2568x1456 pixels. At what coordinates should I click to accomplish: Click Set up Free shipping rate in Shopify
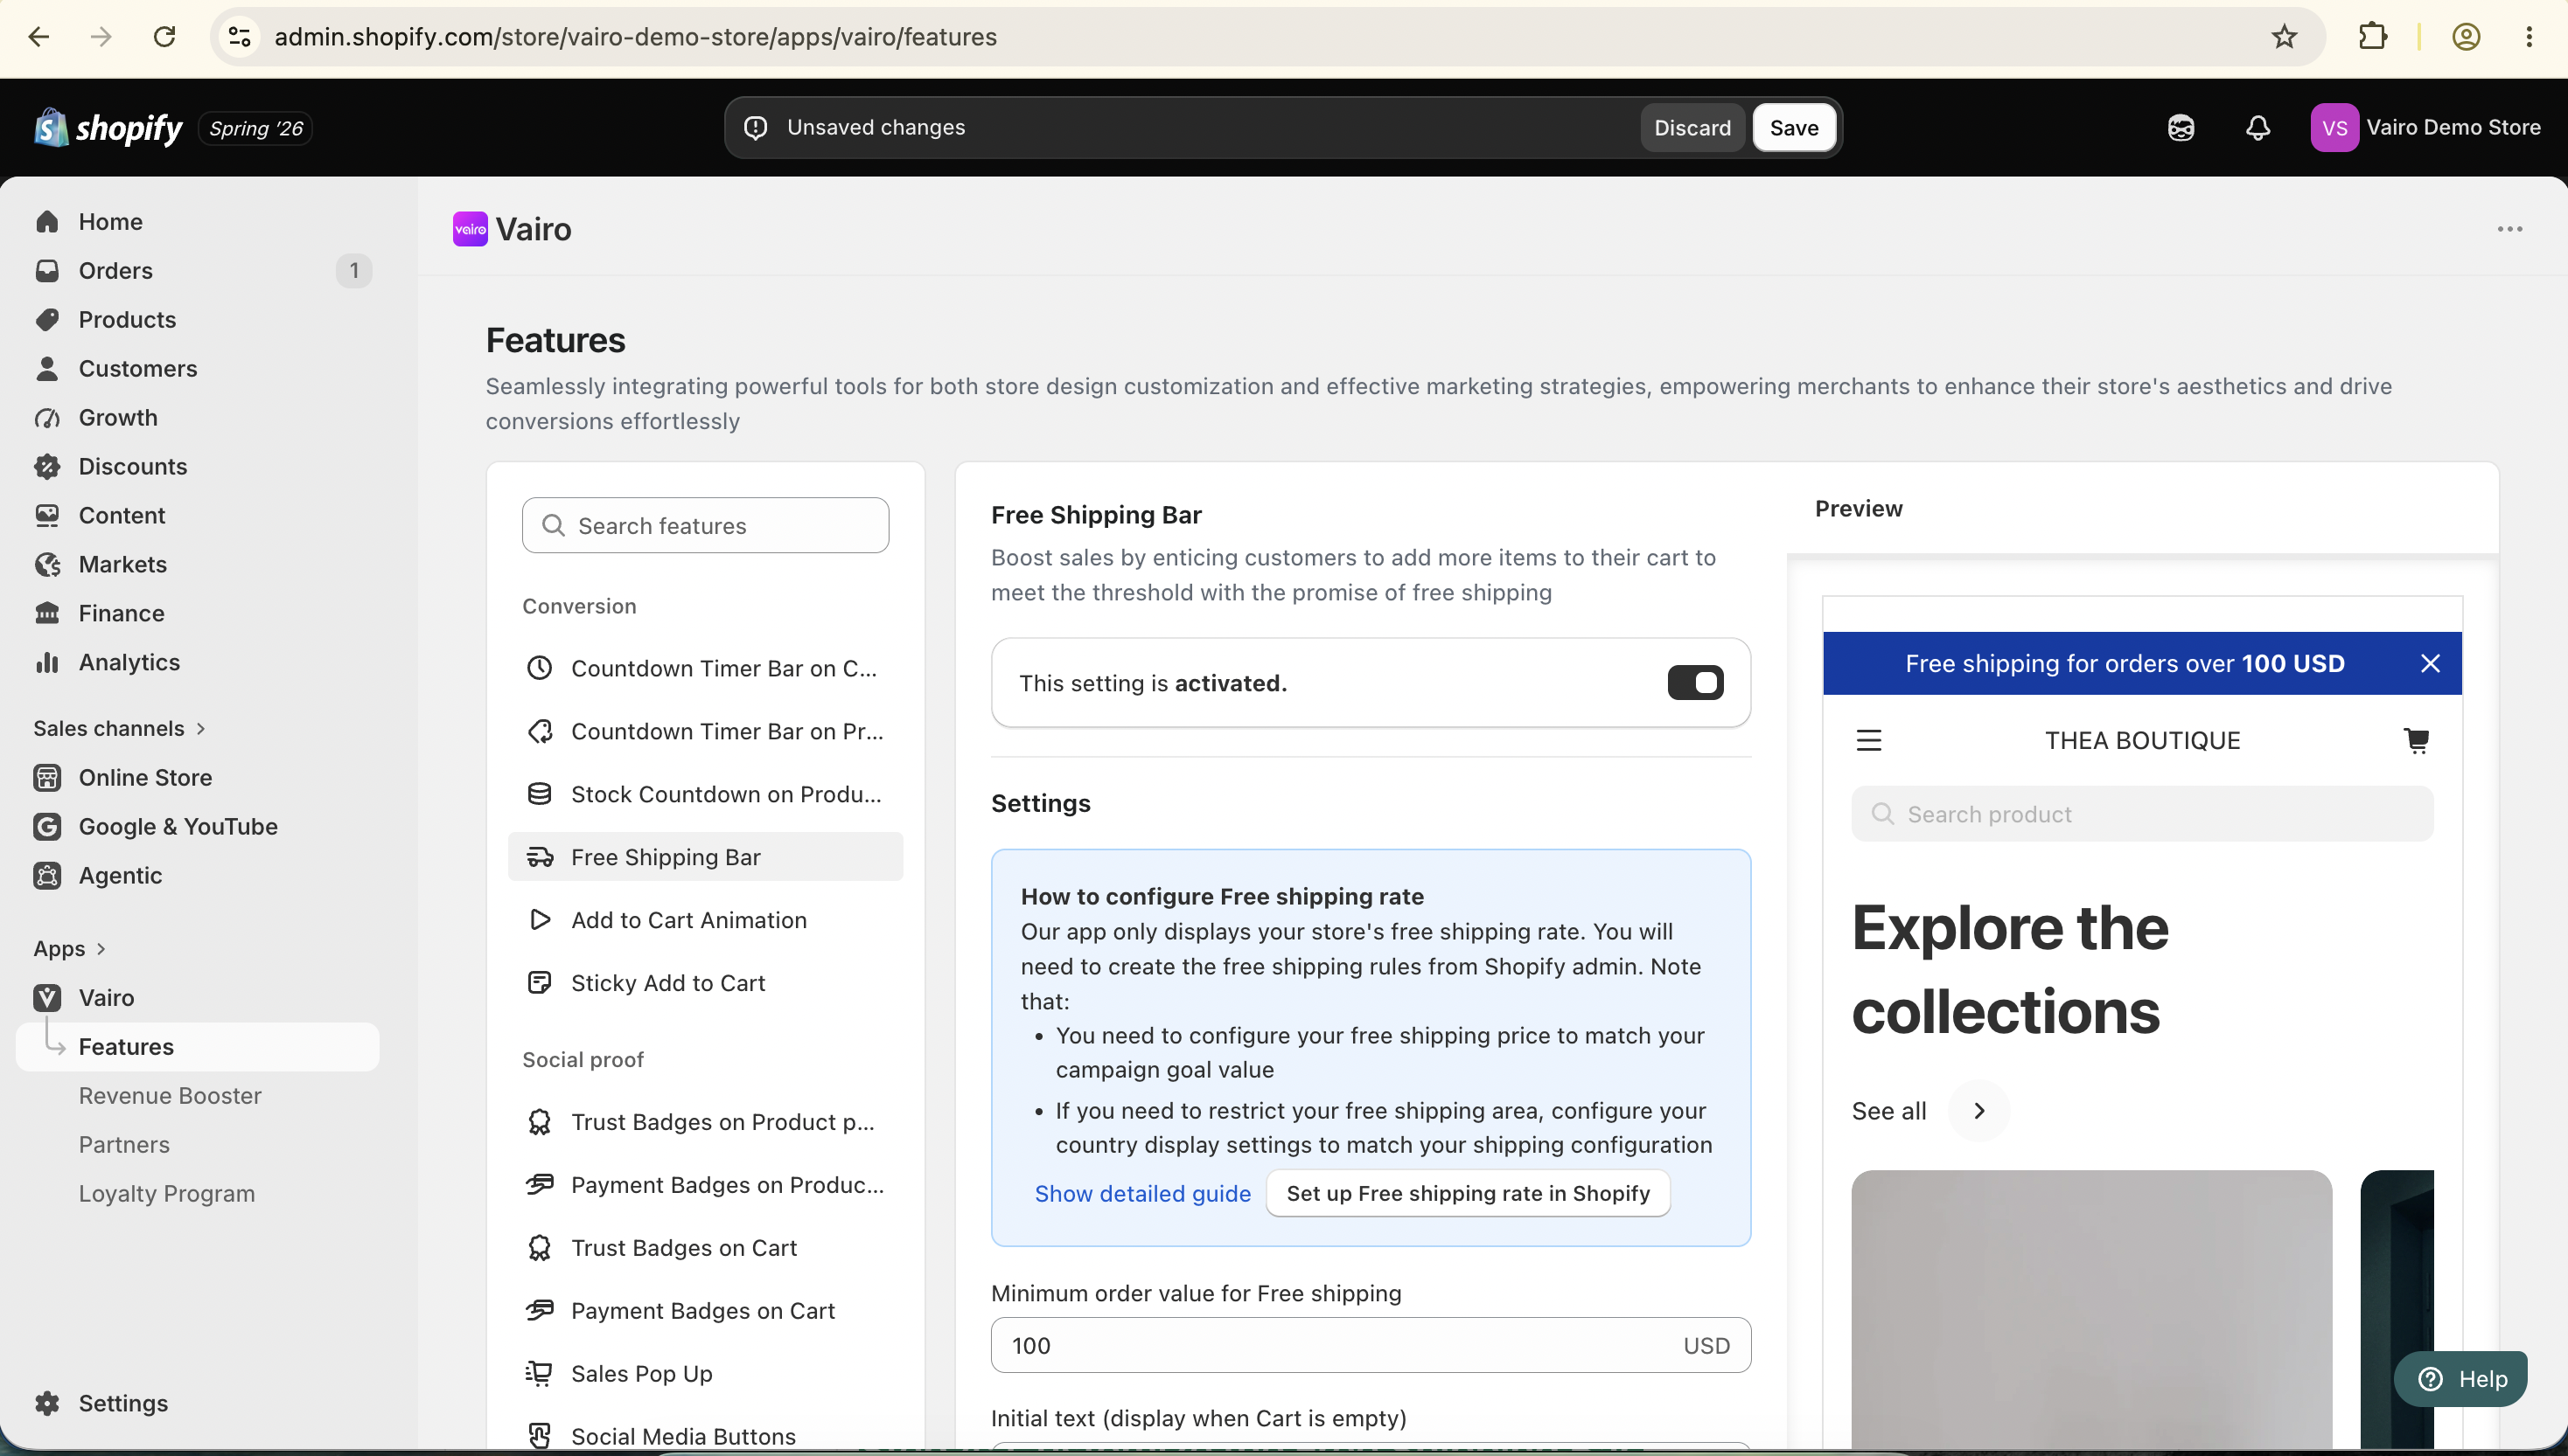(x=1467, y=1193)
